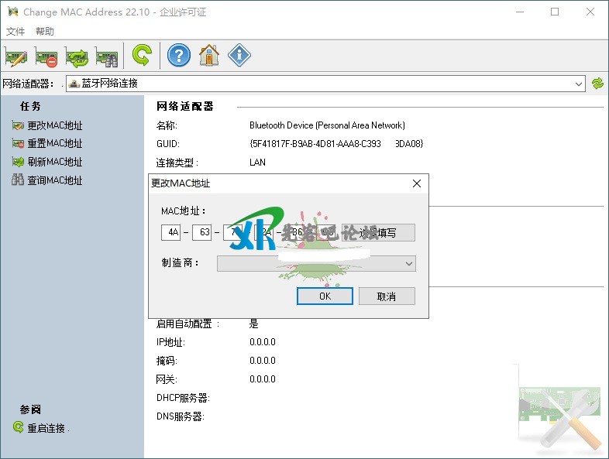
Task: Click the house home page icon
Action: [209, 56]
